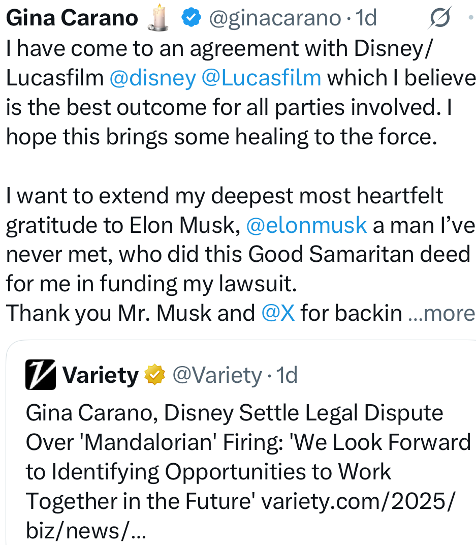Click the quoted tweet's 1d timestamp
This screenshot has height=545, width=476.
coord(288,376)
